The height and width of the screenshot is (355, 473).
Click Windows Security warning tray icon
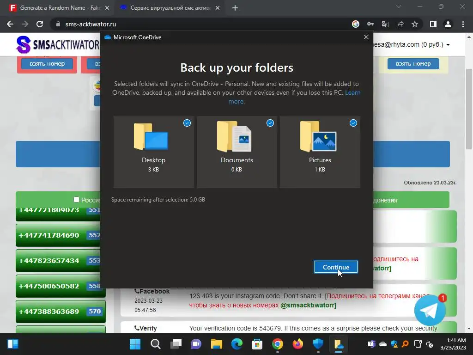[x=394, y=344]
